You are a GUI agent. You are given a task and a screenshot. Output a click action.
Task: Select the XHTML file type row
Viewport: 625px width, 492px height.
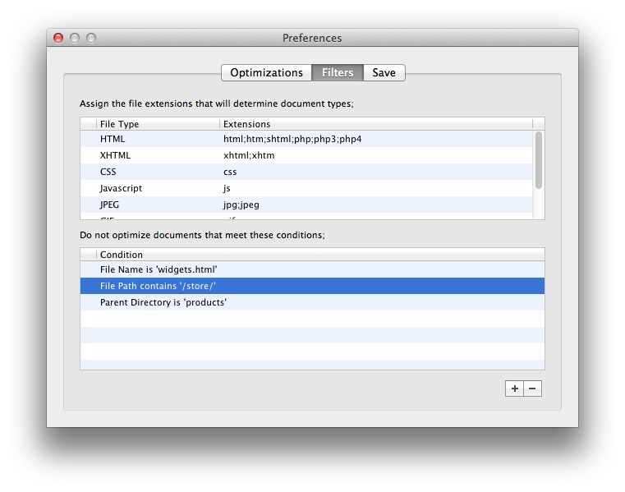click(x=306, y=155)
